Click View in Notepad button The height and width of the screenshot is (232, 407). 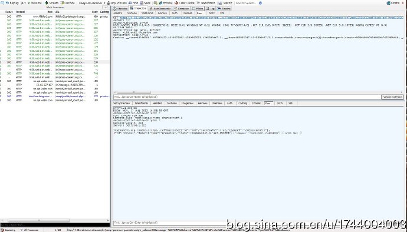(x=392, y=97)
